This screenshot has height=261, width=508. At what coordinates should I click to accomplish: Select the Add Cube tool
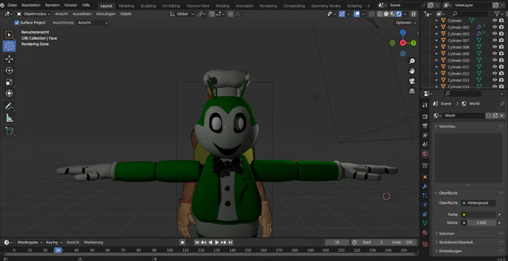pyautogui.click(x=9, y=131)
